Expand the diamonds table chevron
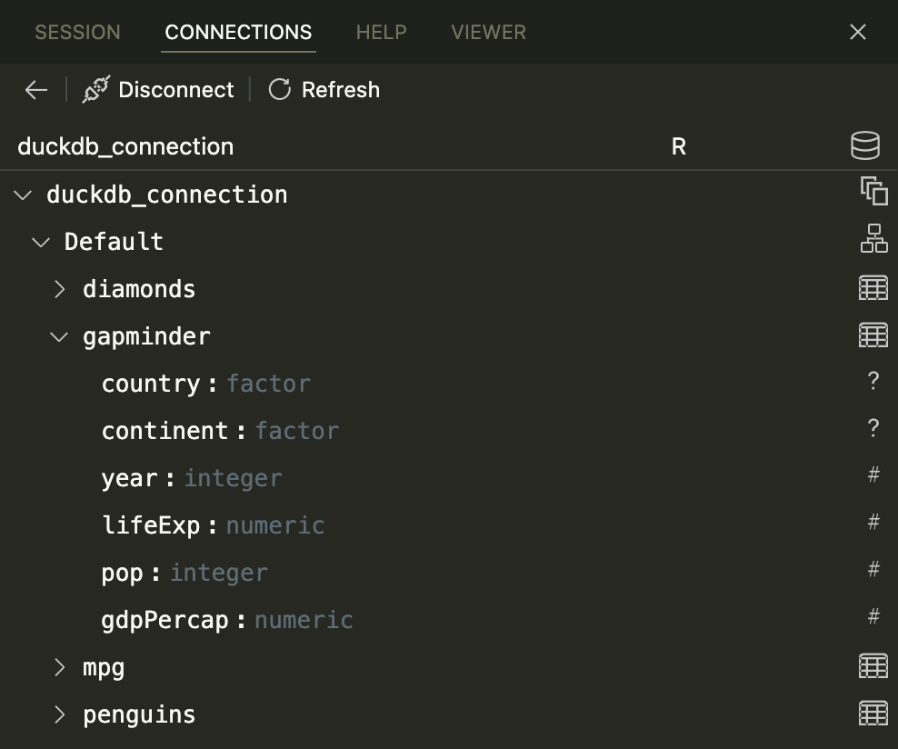The height and width of the screenshot is (749, 898). coord(60,289)
